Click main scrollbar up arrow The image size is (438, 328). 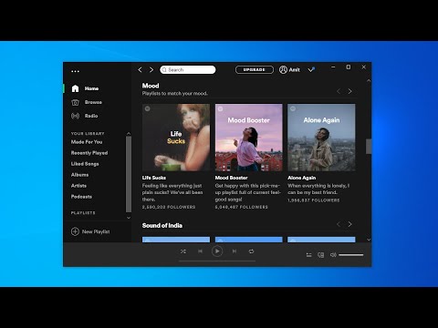[369, 80]
